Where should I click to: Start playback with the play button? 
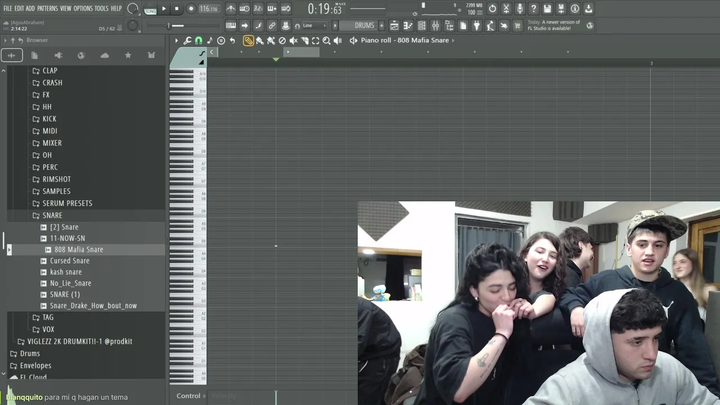tap(164, 8)
